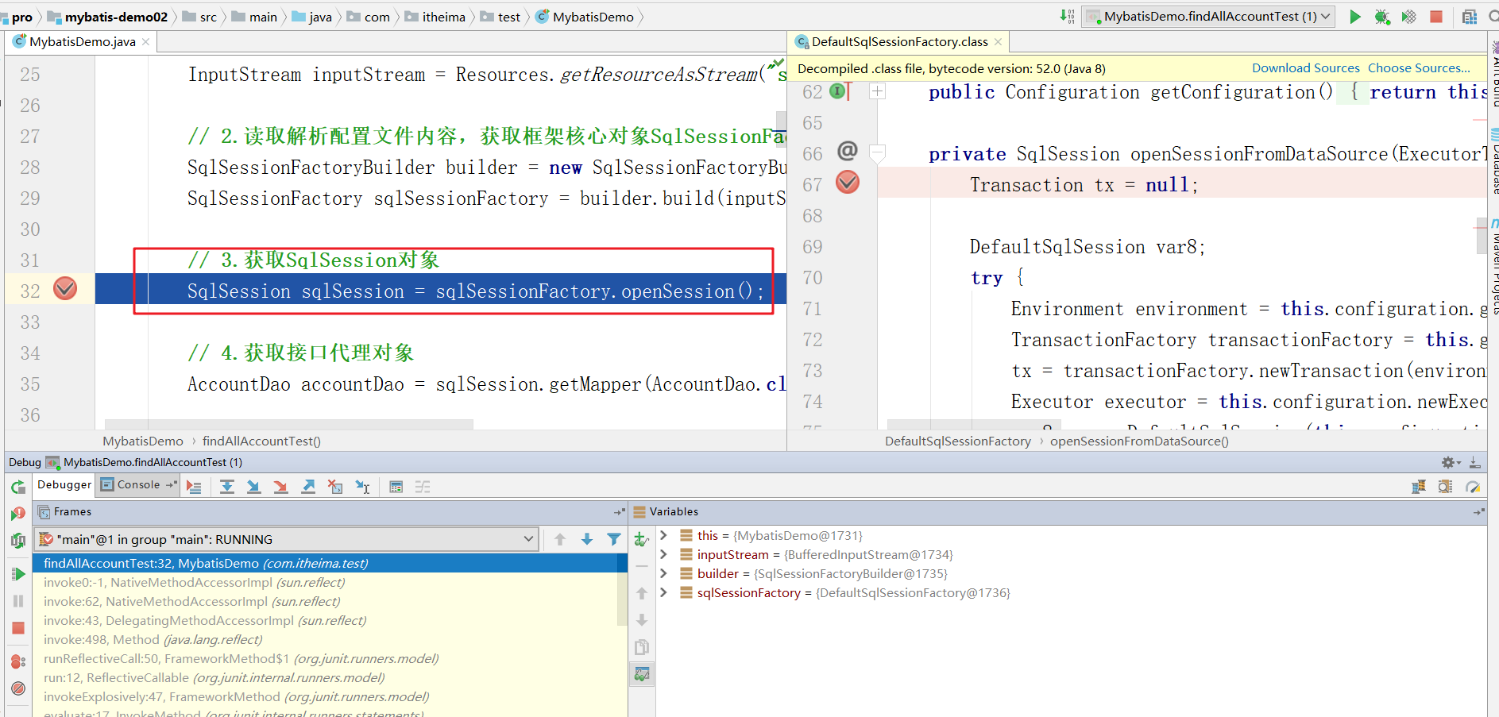1499x717 pixels.
Task: Click the Force Step Into button
Action: (281, 487)
